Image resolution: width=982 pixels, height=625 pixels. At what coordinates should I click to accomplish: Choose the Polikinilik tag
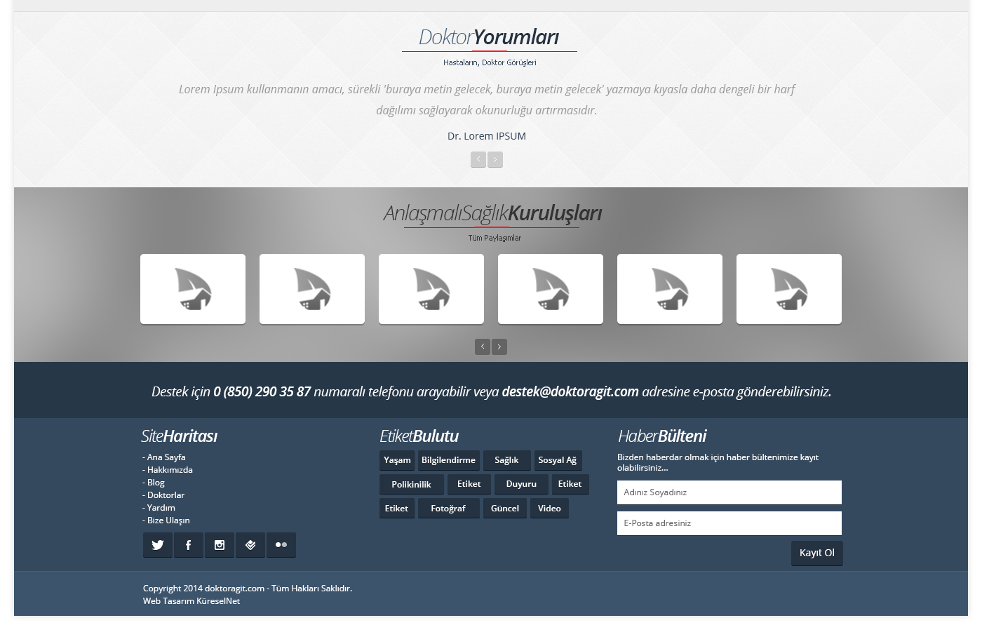point(411,485)
